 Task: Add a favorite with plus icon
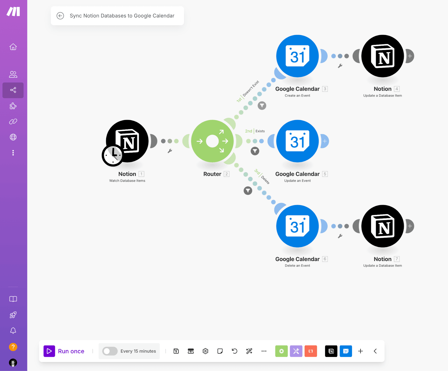pos(361,351)
